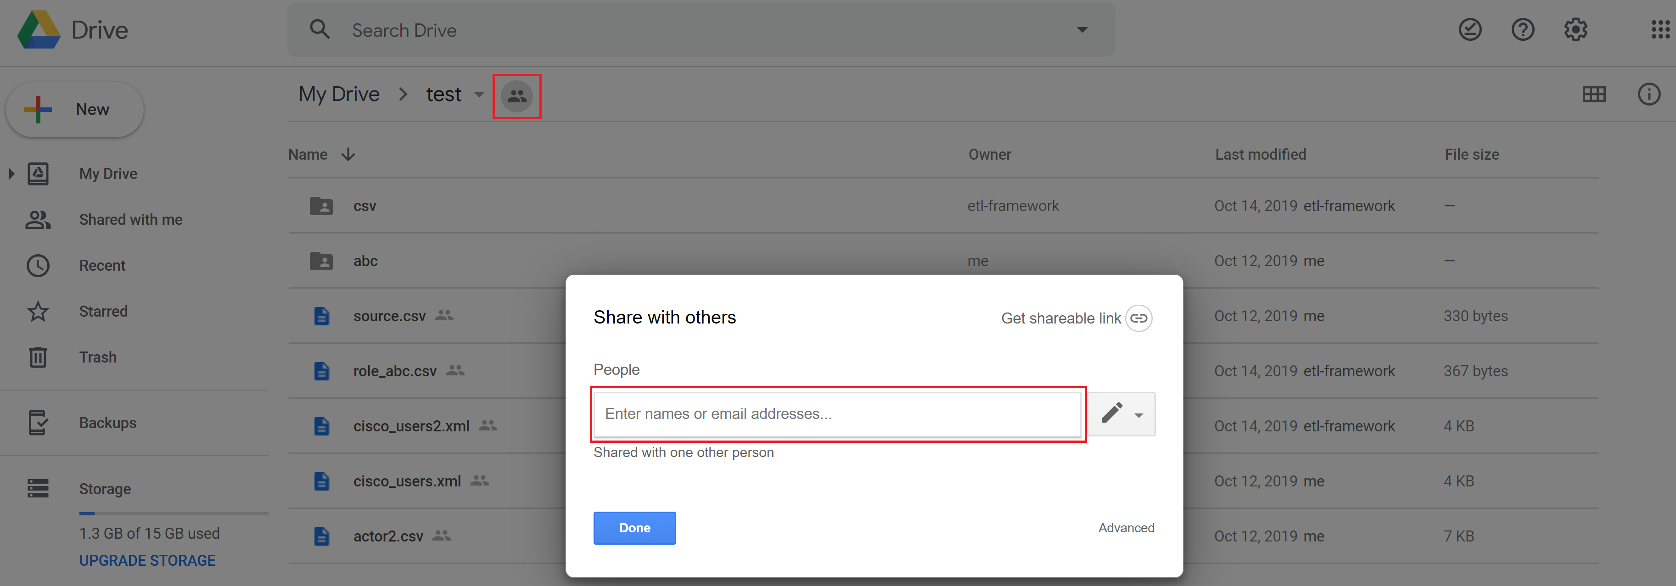Open the edit permission pencil dropdown
The height and width of the screenshot is (586, 1676).
(x=1121, y=413)
